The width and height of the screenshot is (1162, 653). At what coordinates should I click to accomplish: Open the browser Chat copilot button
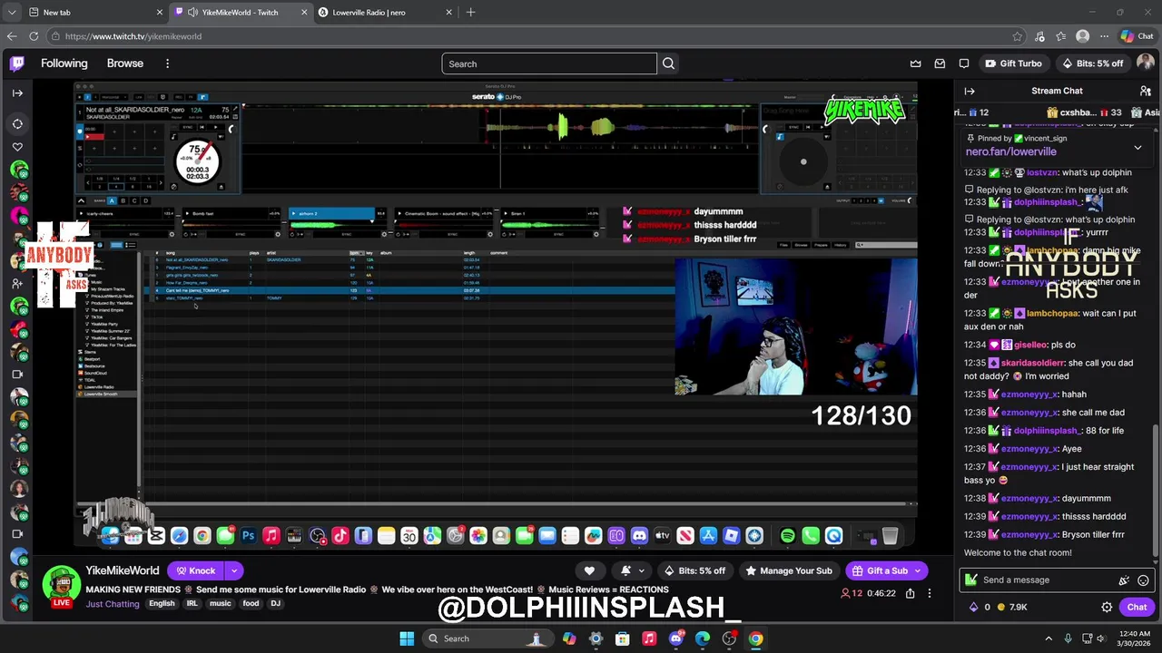click(1137, 36)
